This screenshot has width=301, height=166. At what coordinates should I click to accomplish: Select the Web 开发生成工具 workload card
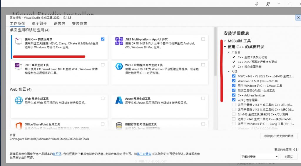59,106
